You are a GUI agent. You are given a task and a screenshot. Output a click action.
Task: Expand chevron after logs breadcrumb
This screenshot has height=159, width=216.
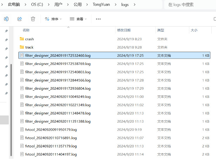pyautogui.click(x=135, y=4)
